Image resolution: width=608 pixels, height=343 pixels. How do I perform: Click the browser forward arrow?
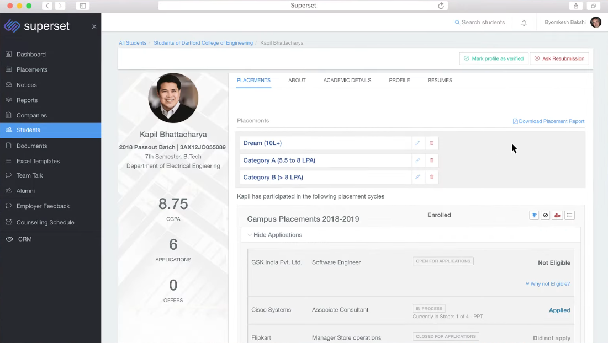click(x=60, y=6)
